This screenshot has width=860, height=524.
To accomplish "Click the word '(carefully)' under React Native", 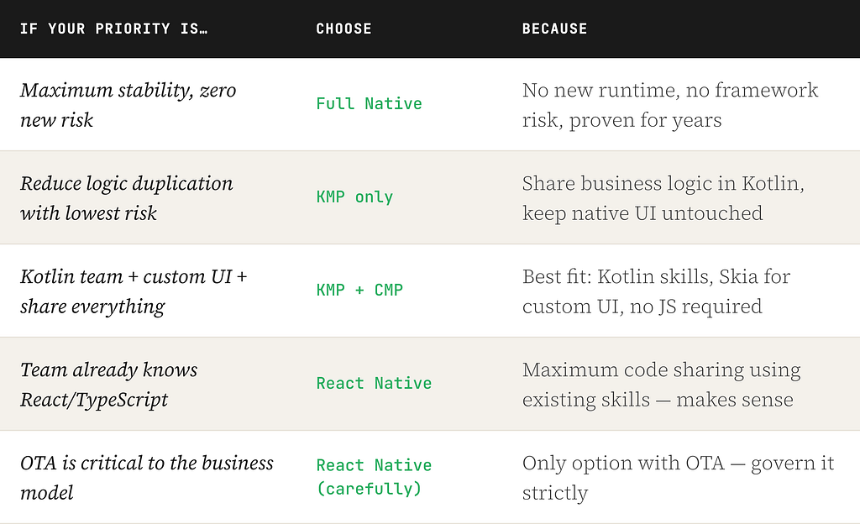I will pyautogui.click(x=370, y=489).
